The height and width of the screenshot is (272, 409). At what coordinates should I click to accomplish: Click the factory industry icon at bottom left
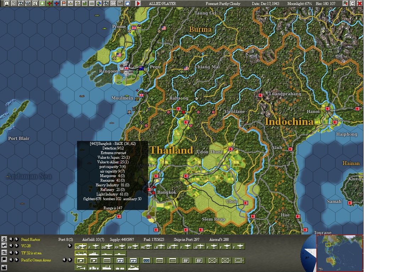click(x=4, y=268)
